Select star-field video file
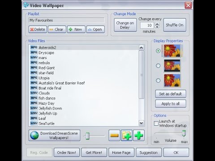 [84, 73]
